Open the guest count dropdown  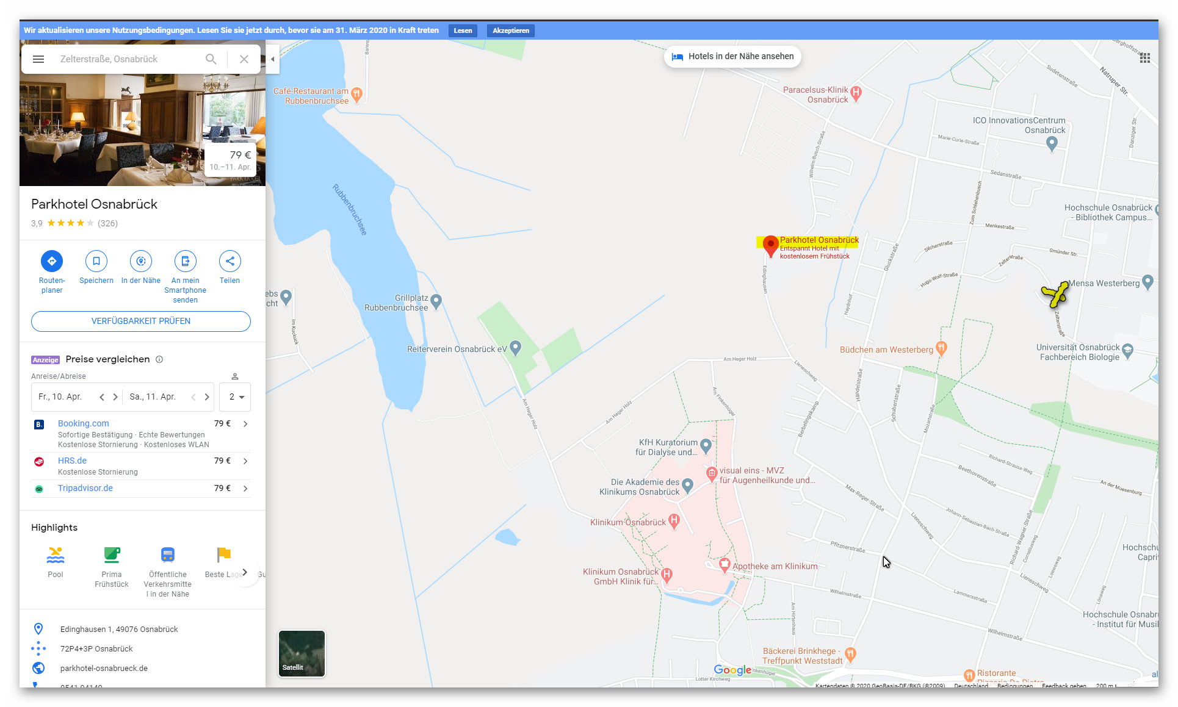[236, 397]
